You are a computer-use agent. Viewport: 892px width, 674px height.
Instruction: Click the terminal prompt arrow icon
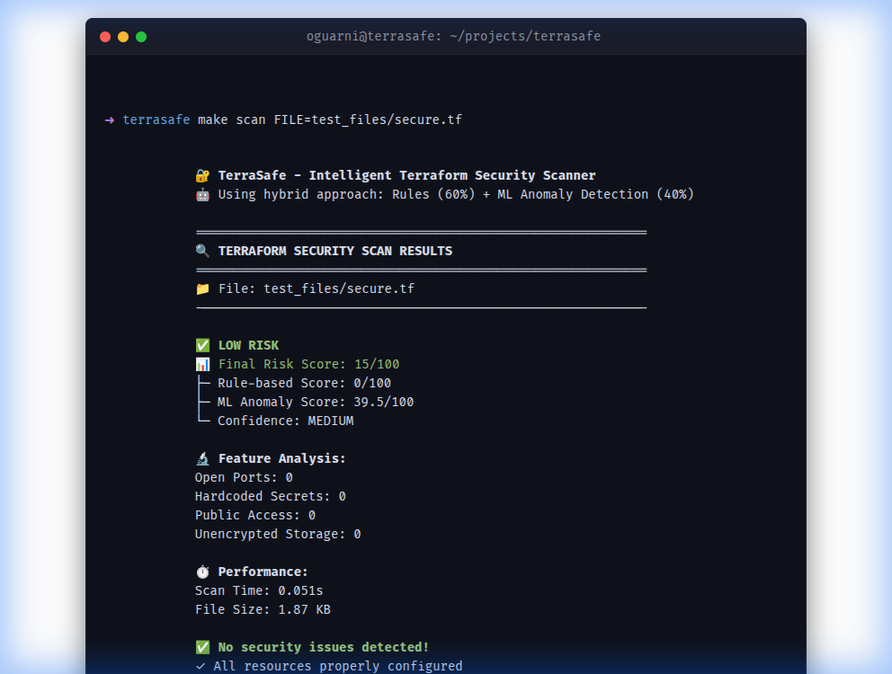point(108,119)
